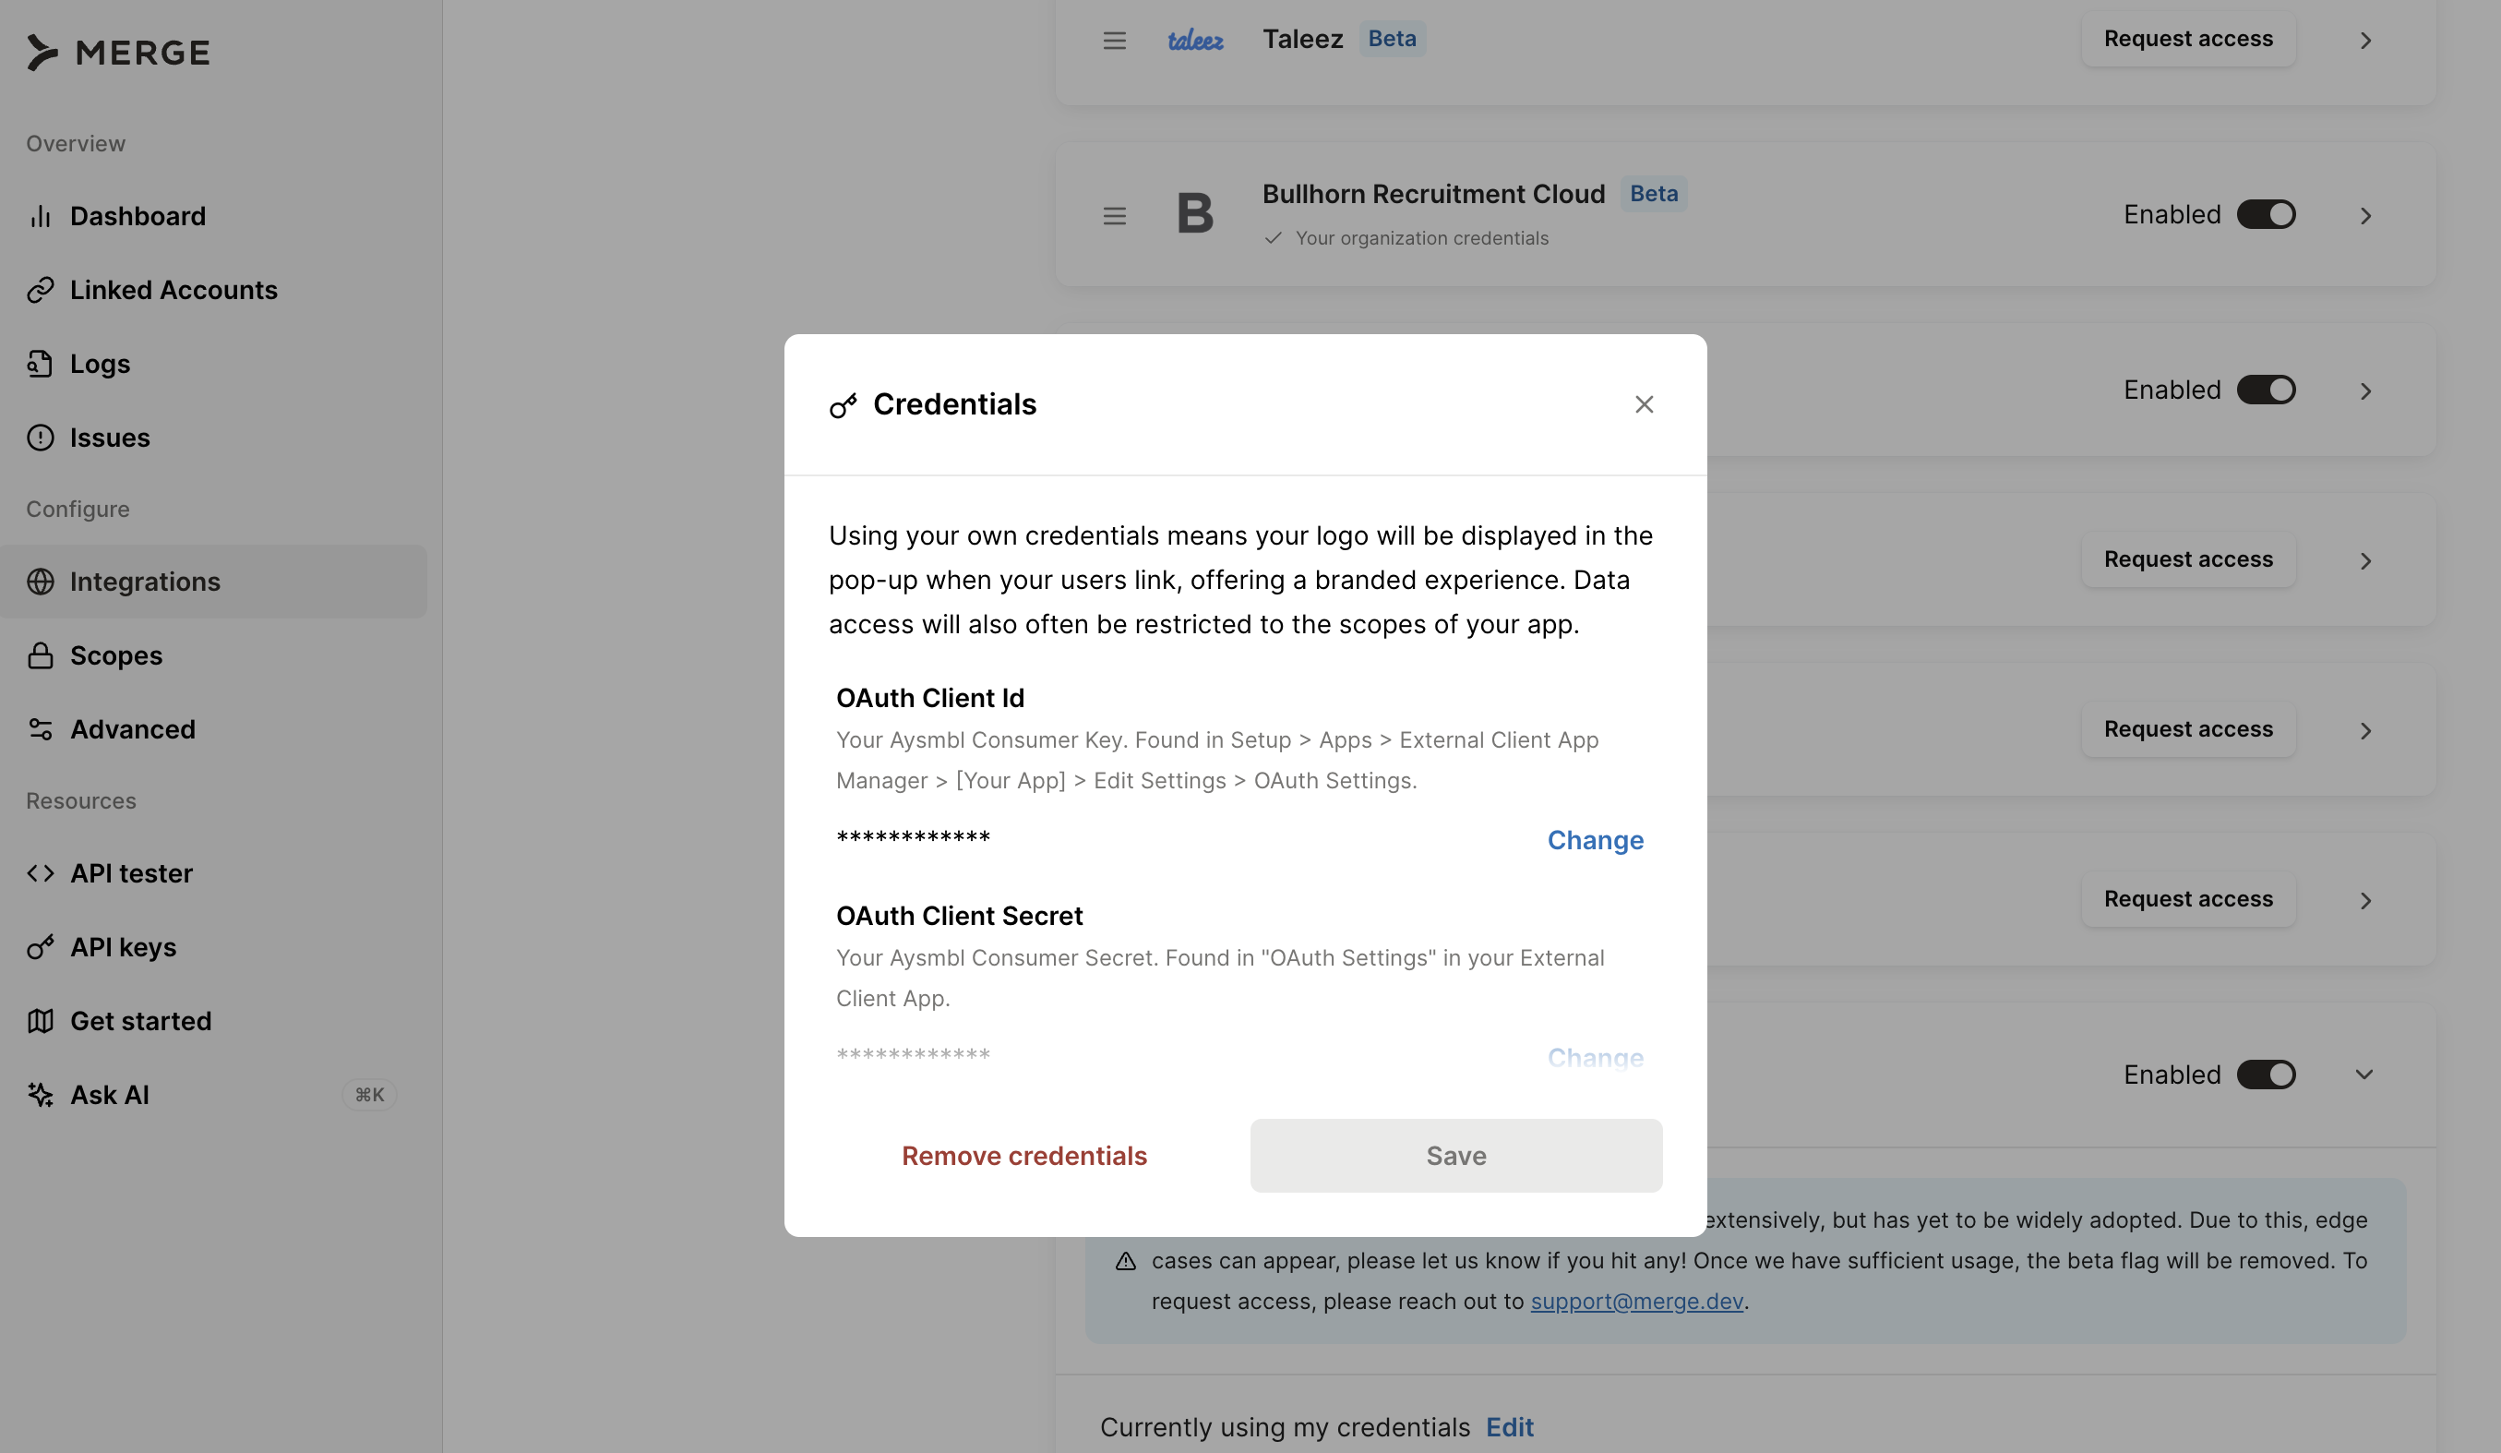Click the Taleez drag handle icon
The image size is (2501, 1453).
pos(1115,41)
